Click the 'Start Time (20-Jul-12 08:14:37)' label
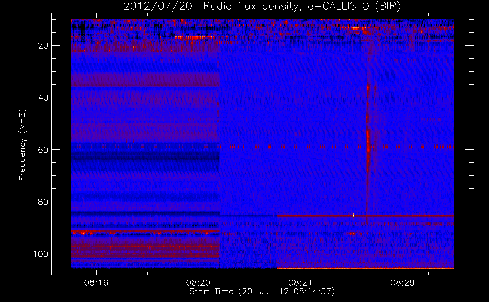This screenshot has height=302, width=489. point(262,292)
